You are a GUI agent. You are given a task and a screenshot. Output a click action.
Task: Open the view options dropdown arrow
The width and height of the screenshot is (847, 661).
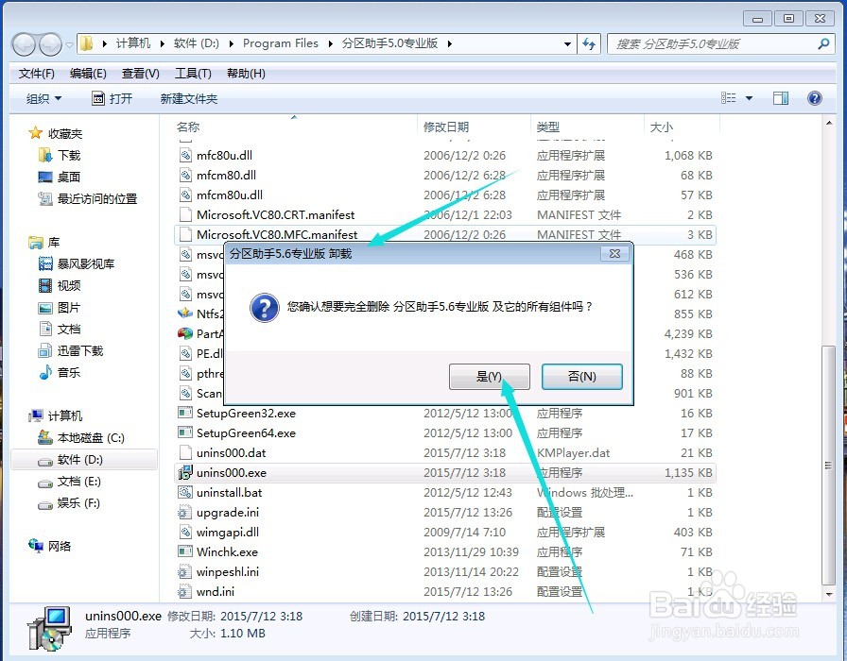pos(750,98)
